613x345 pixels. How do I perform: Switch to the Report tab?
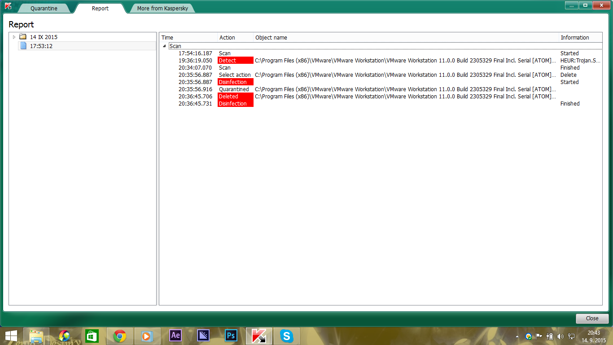(x=100, y=8)
